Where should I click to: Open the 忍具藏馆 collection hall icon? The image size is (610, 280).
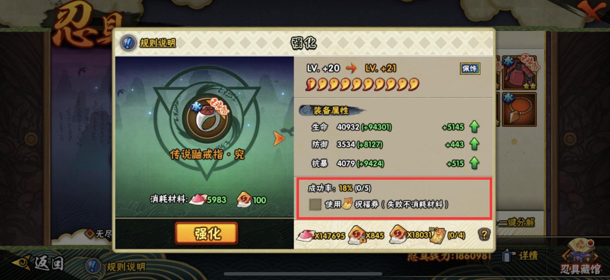click(580, 257)
